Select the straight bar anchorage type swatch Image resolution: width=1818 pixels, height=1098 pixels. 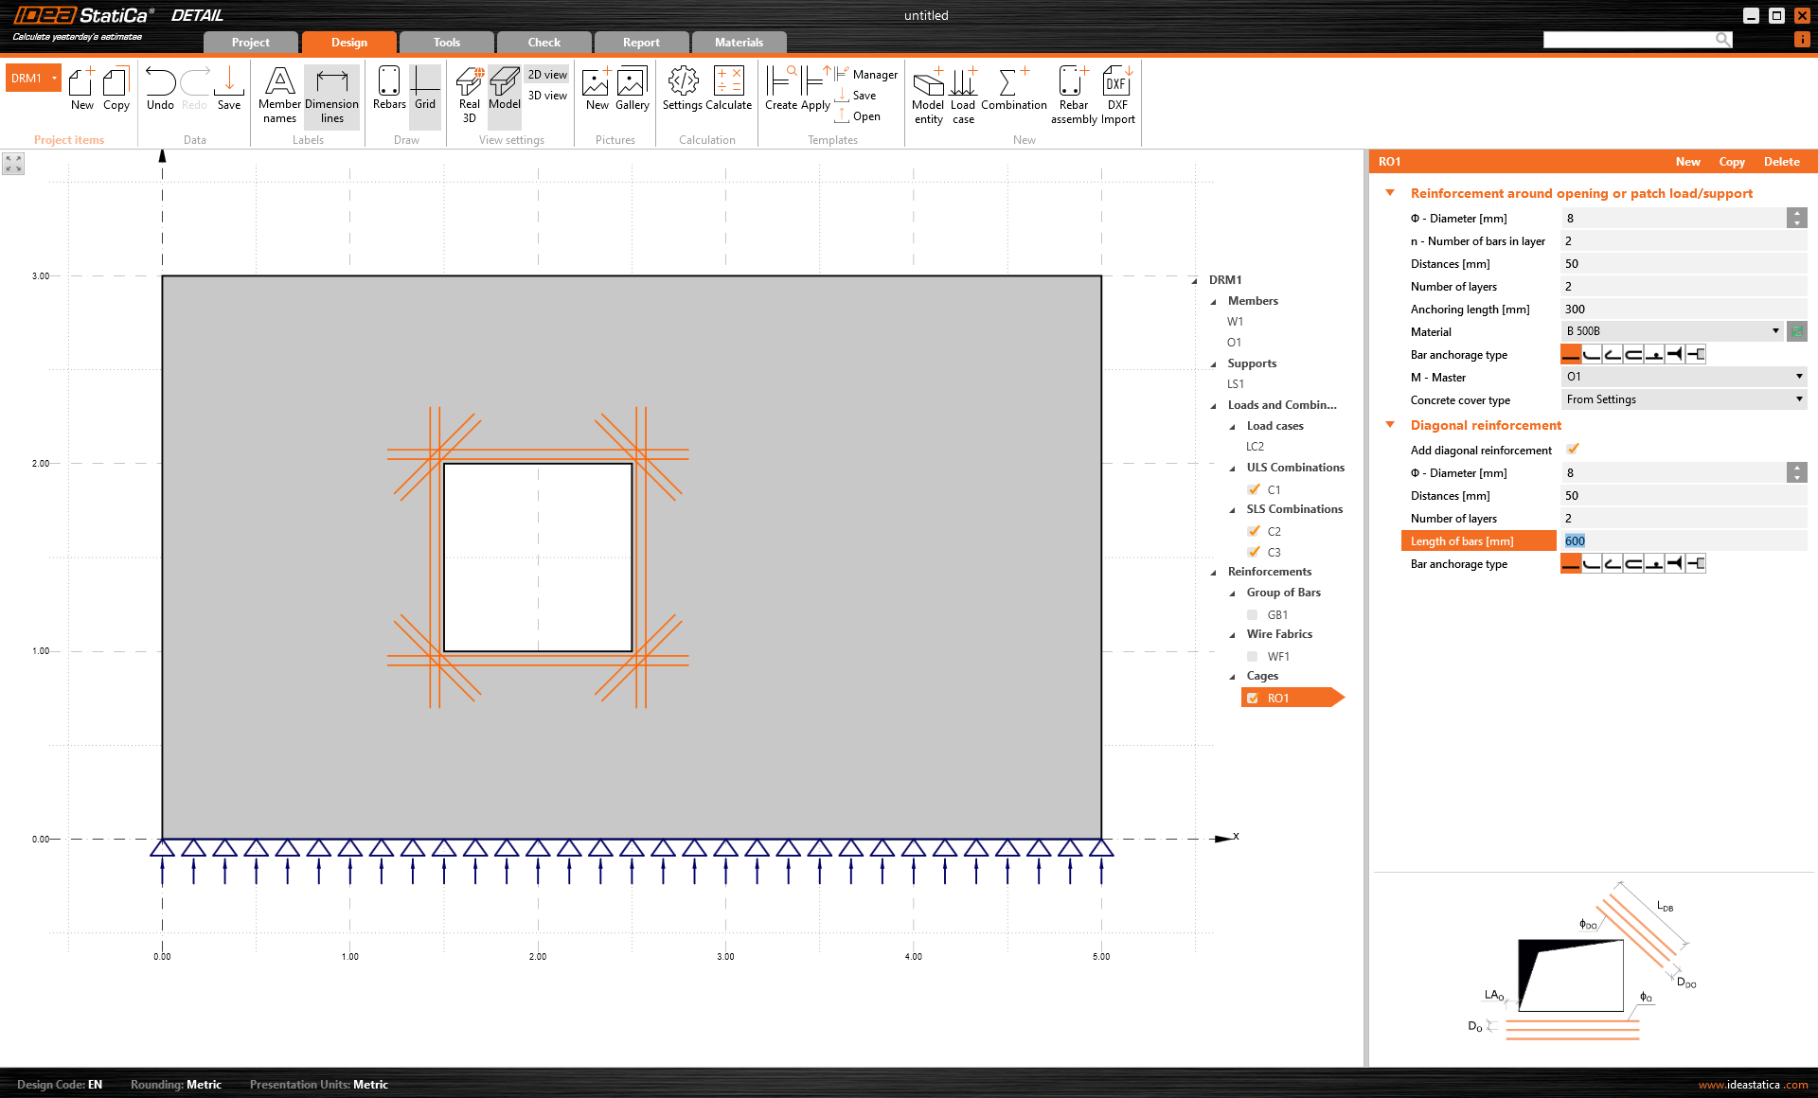(1571, 354)
